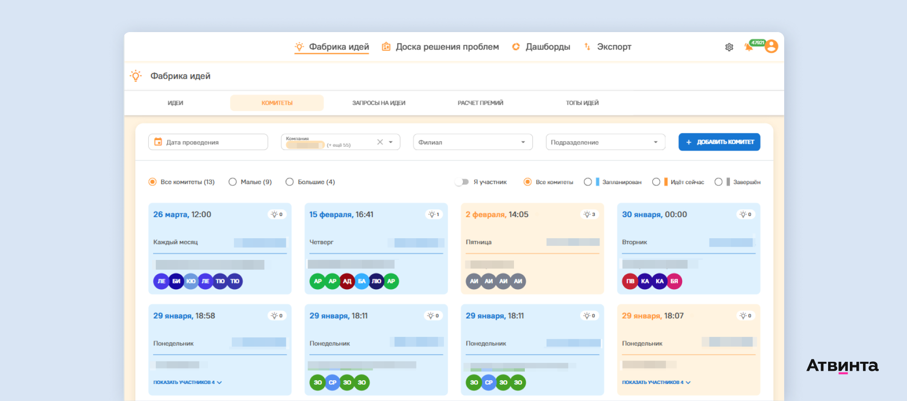Click idea counter on 29 января 18:58 card
907x401 pixels.
coord(277,316)
